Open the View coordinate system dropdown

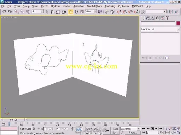pyautogui.click(x=91, y=11)
